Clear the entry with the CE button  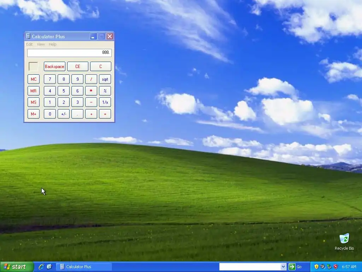(77, 66)
